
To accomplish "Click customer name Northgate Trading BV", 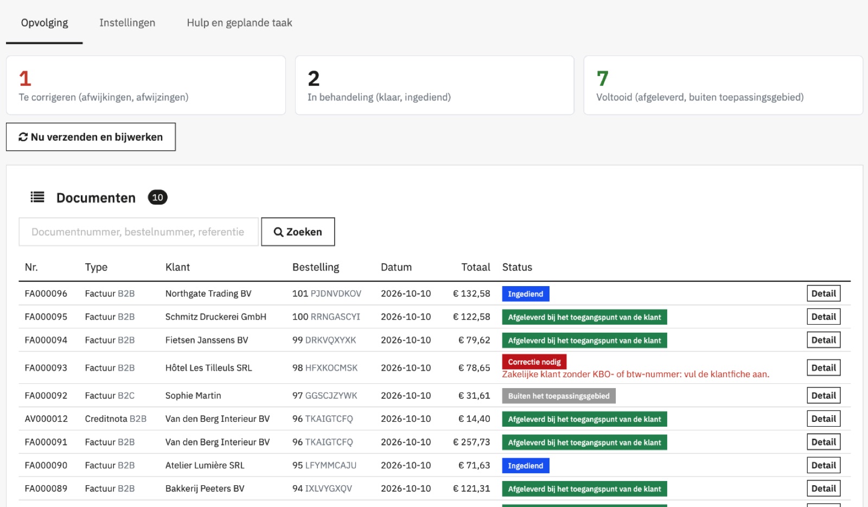I will point(208,294).
